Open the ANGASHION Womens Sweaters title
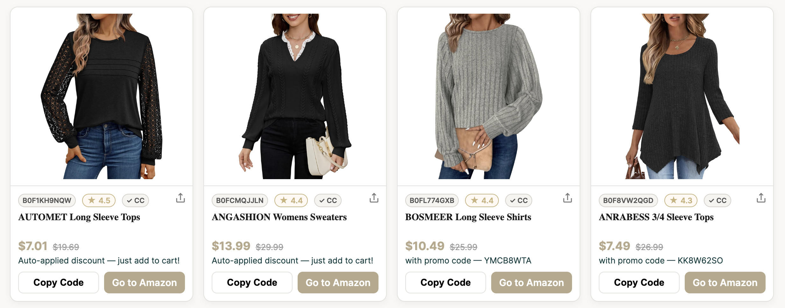This screenshot has height=308, width=785. coord(279,217)
